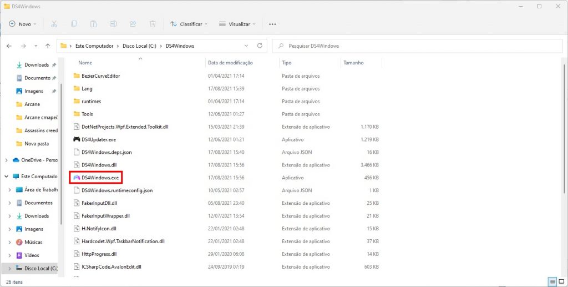
Task: Switch to large thumbnails view icon
Action: [x=561, y=281]
